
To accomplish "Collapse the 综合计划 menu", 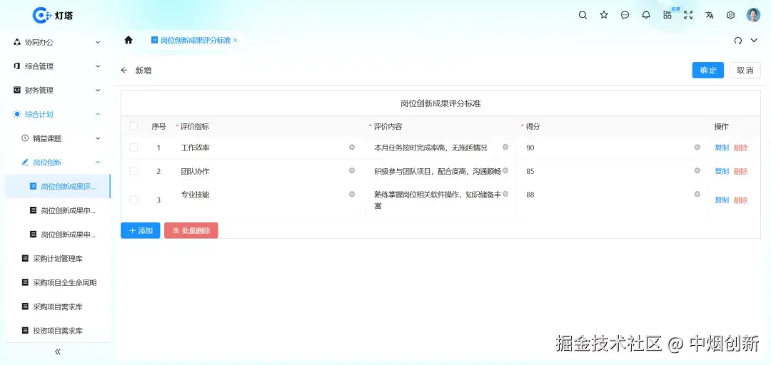I will point(57,115).
